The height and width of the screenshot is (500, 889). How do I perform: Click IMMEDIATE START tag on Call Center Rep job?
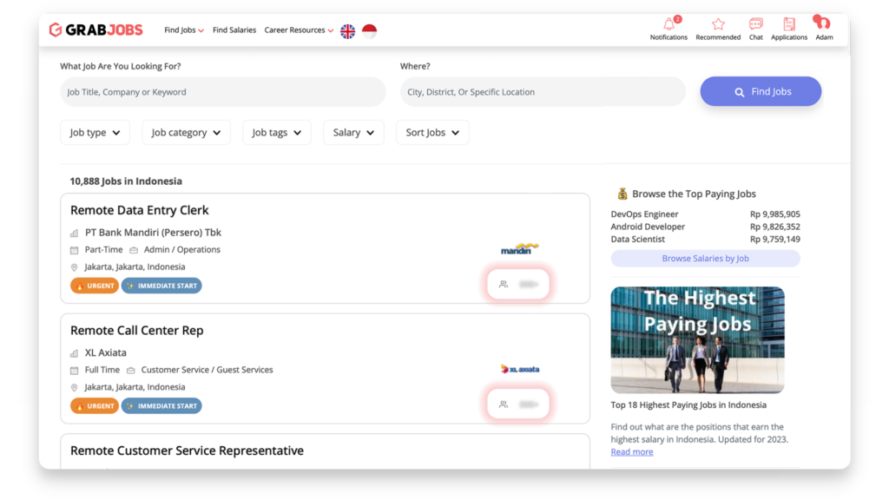pos(161,406)
